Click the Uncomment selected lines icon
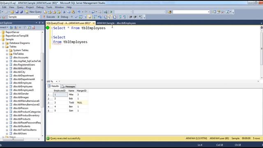 (x=125, y=17)
